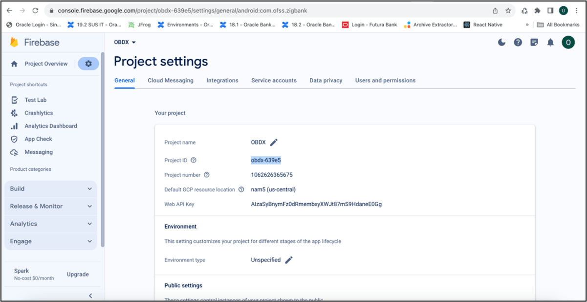Open the OBDX project selector dropdown
The height and width of the screenshot is (302, 587).
(x=125, y=42)
